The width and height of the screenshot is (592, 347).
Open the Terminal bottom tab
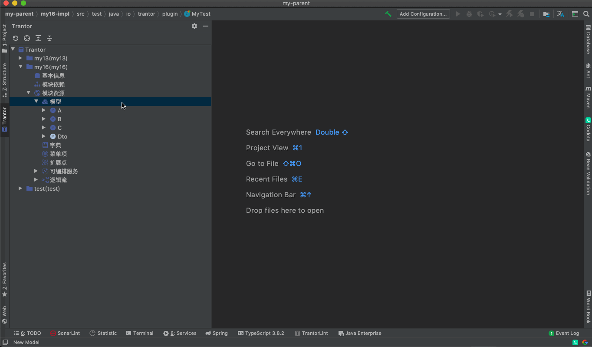click(x=140, y=333)
